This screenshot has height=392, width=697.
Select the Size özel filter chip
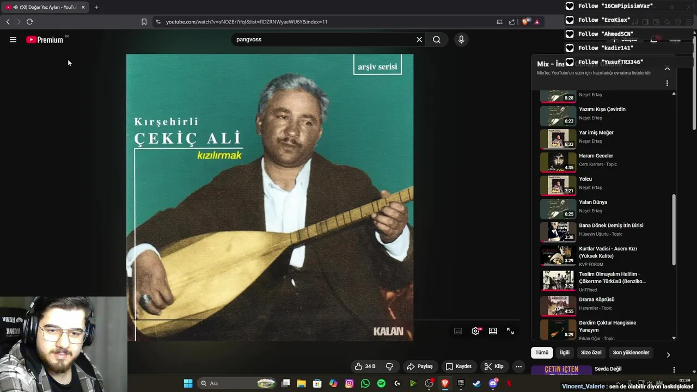(591, 353)
